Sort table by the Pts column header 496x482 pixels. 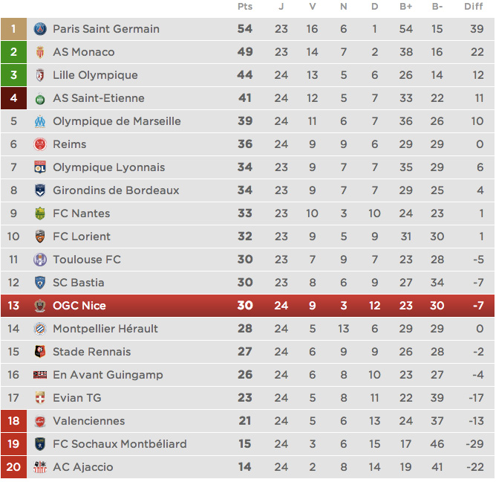(245, 7)
